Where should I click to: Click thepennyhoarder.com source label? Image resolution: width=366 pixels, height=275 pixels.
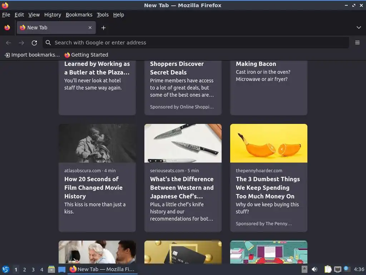click(259, 171)
